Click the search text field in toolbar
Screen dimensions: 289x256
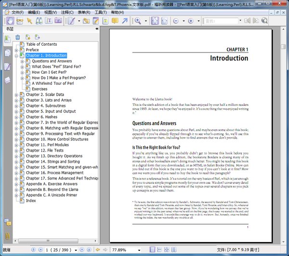(x=220, y=21)
